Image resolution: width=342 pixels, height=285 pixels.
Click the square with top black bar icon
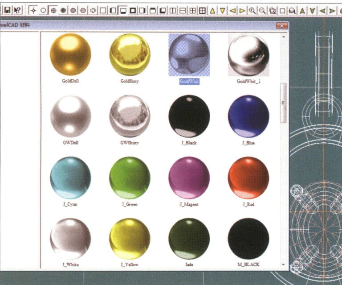153,11
